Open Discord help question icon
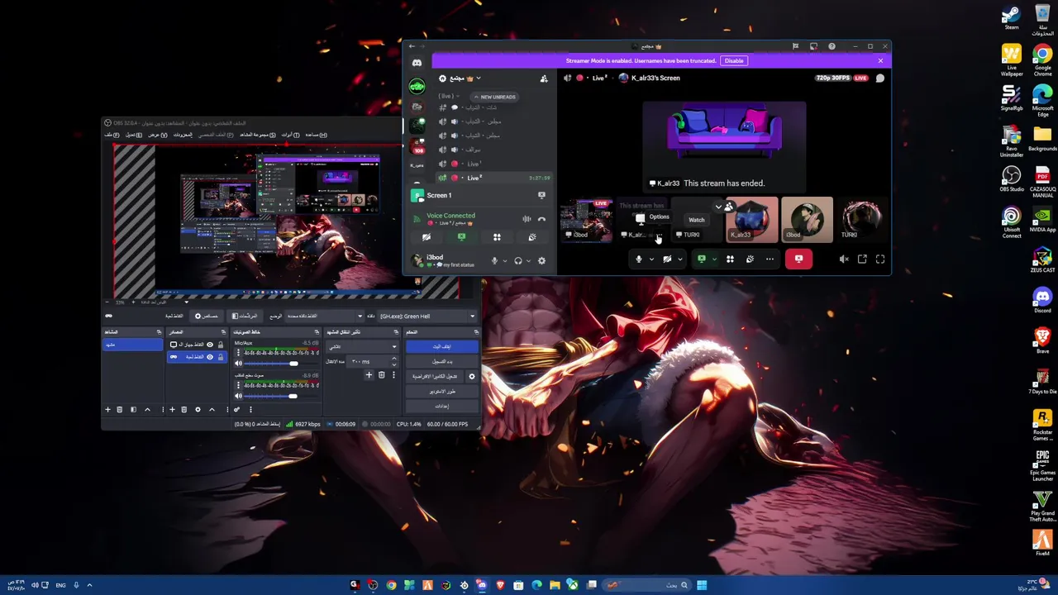The width and height of the screenshot is (1058, 595). click(832, 46)
